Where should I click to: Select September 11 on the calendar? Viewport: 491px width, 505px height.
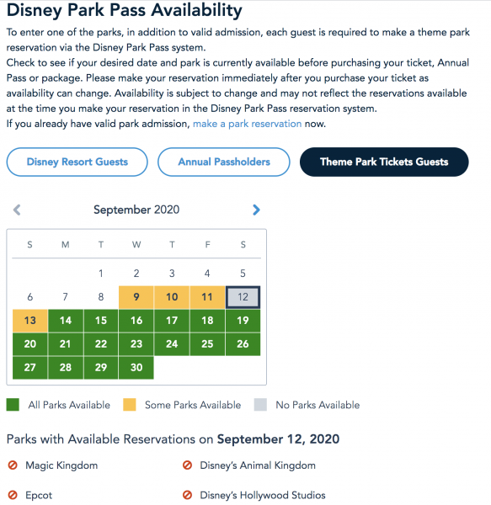point(207,297)
